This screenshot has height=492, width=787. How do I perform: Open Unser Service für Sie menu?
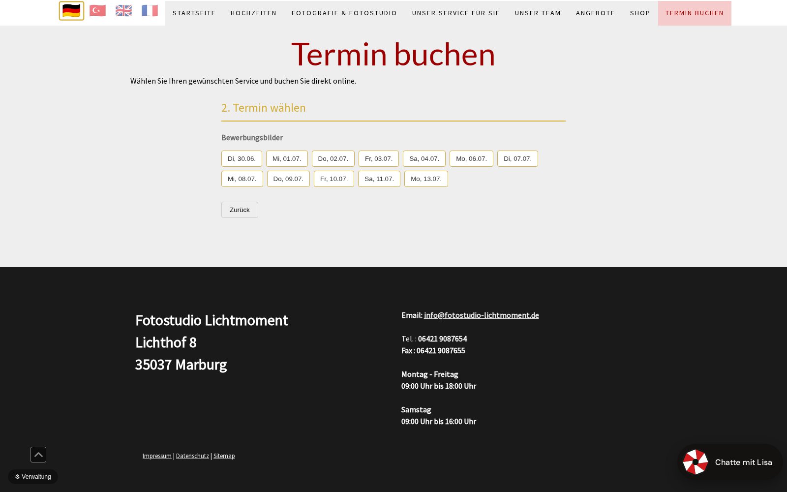click(456, 13)
